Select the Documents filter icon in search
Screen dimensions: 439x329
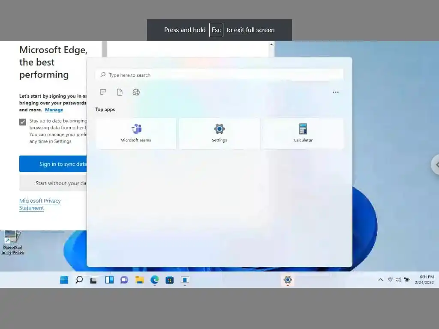point(120,92)
